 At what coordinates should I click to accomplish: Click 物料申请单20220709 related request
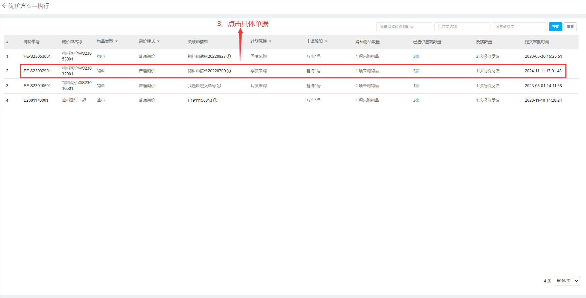tap(207, 71)
